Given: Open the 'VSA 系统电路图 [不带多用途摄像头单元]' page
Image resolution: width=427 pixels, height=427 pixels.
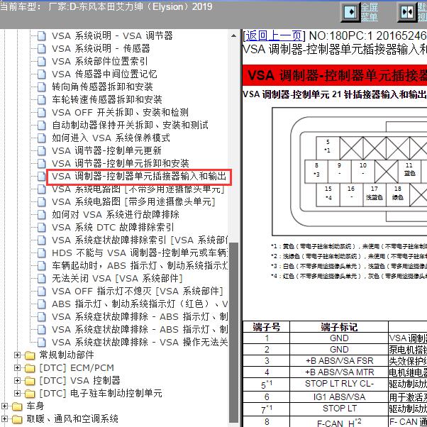Looking at the screenshot, I should [138, 189].
